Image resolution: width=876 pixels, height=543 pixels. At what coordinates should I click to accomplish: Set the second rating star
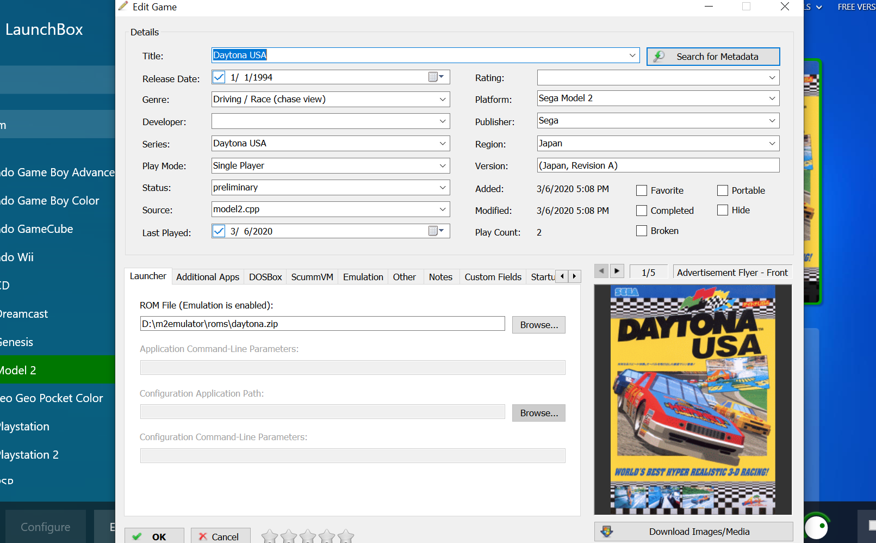[x=289, y=536]
